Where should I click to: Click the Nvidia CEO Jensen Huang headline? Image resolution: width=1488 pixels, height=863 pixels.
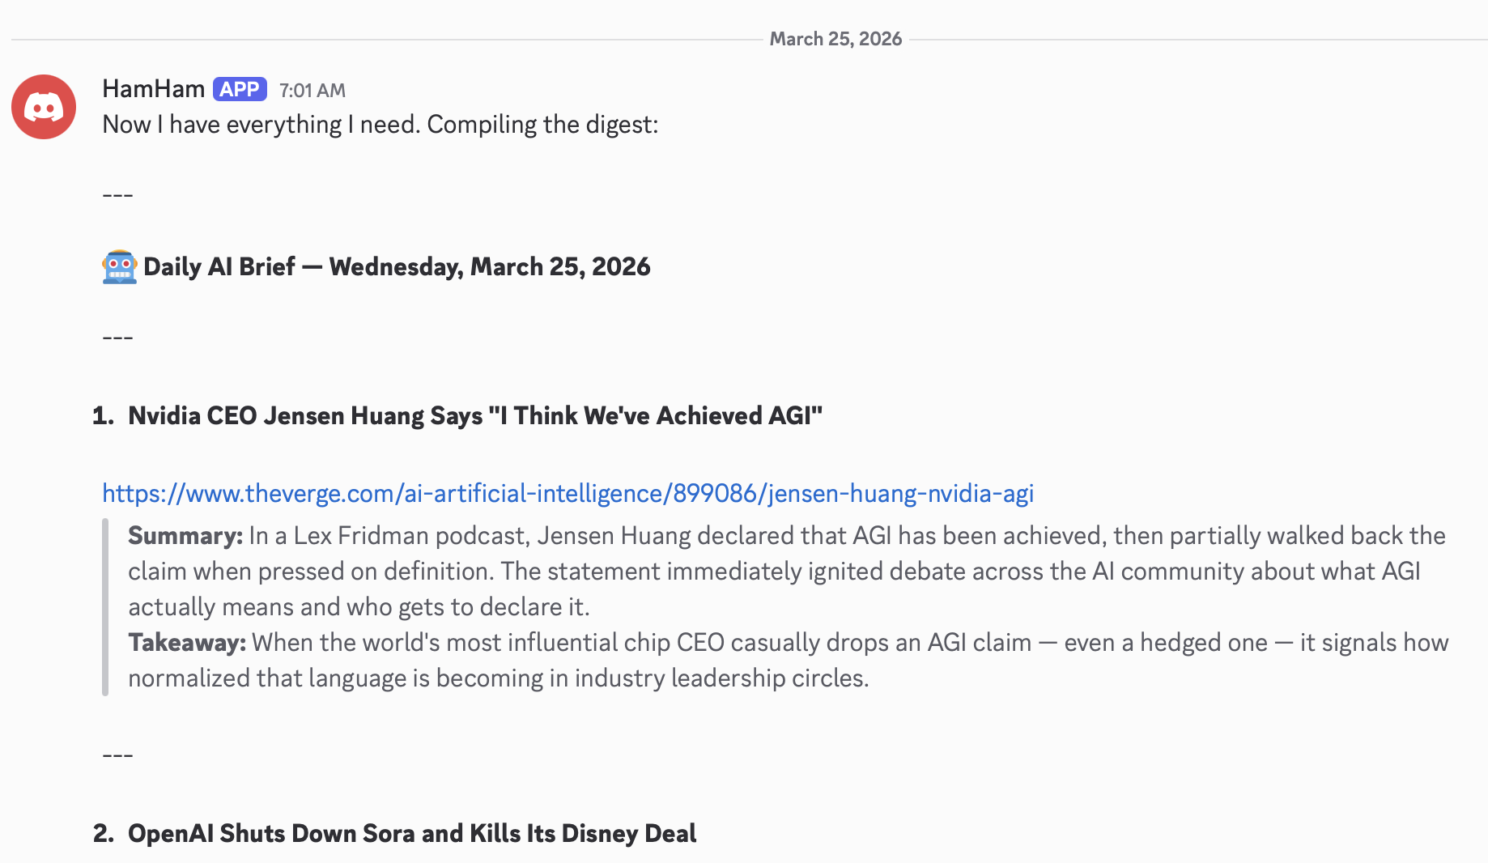tap(474, 415)
